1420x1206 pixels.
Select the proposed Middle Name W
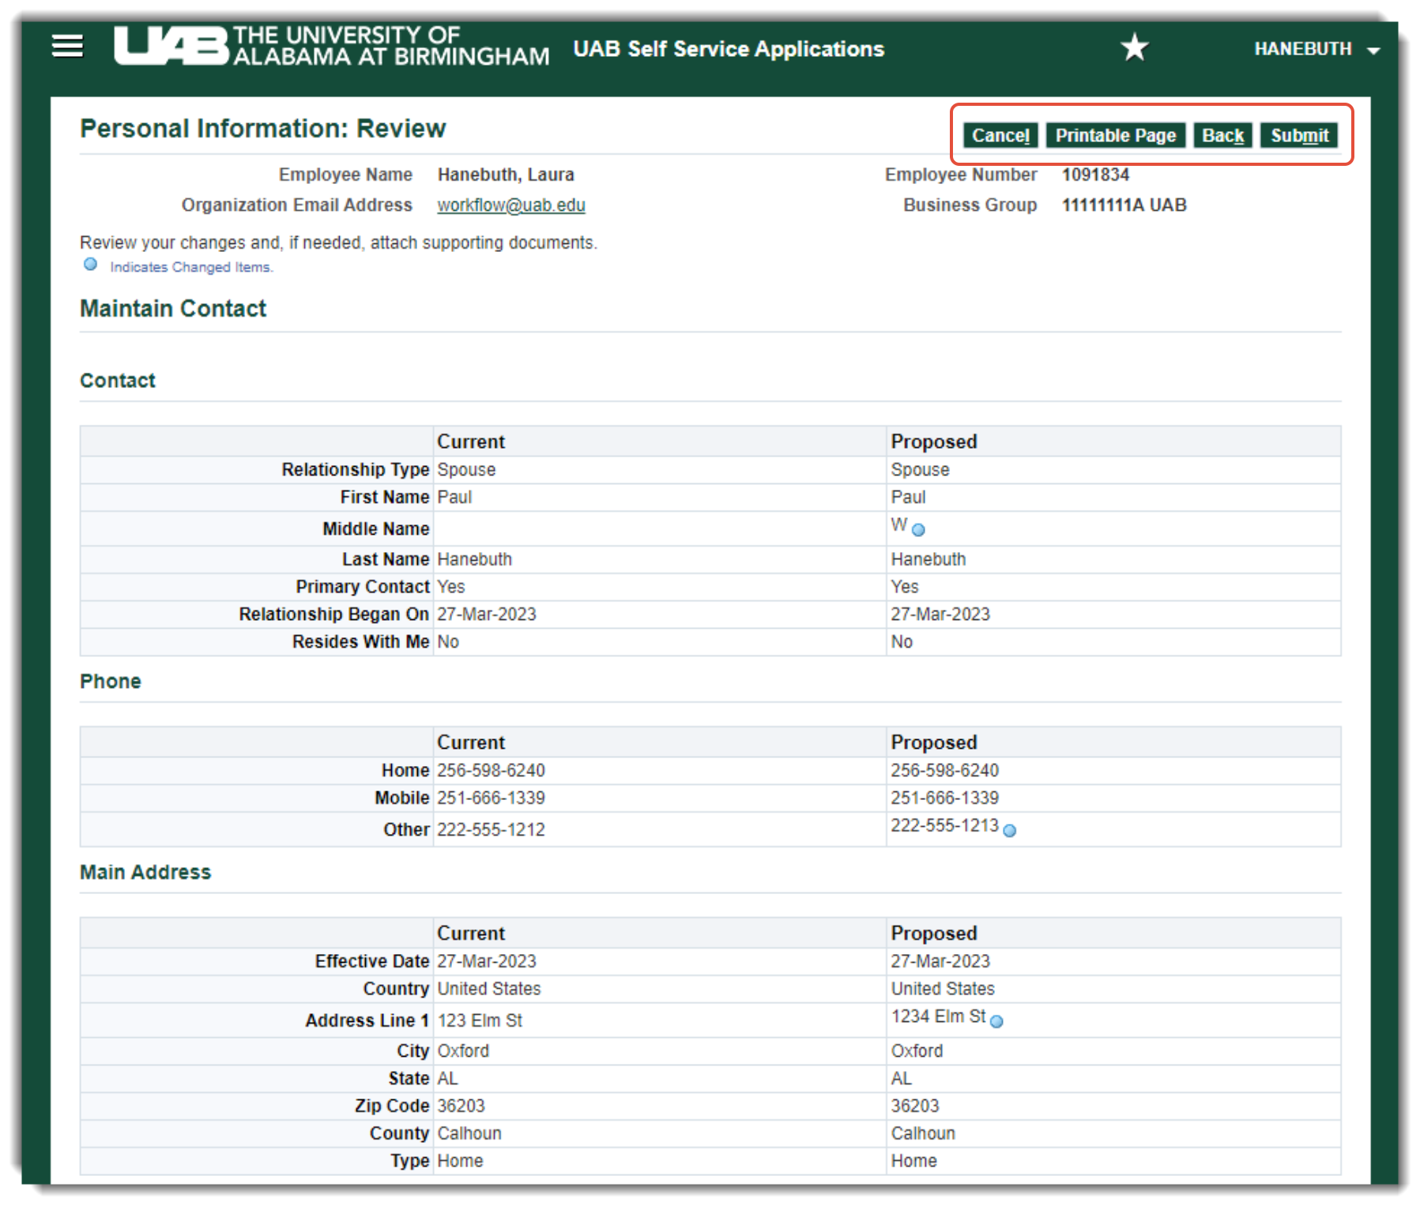899,525
